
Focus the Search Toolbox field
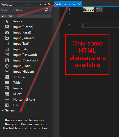(22, 10)
